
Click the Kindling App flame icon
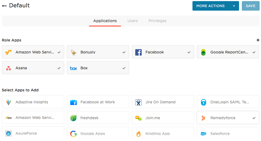(x=138, y=134)
